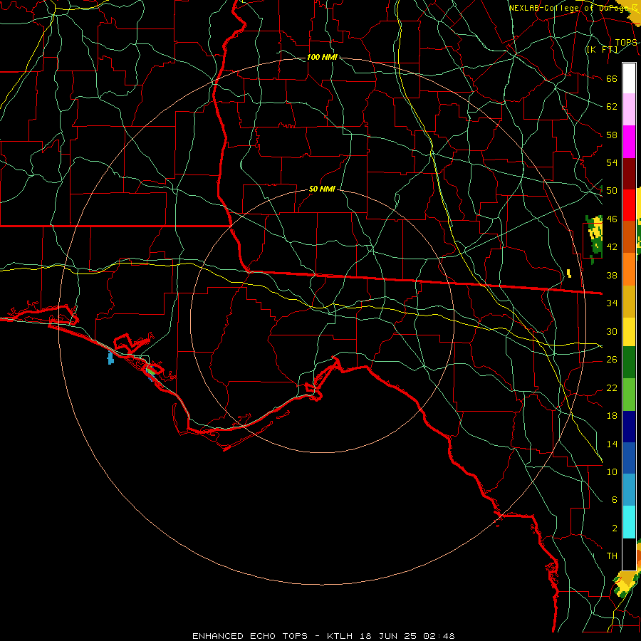Click the cyan 2 kft legend swatch
Image resolution: width=641 pixels, height=641 pixels.
pyautogui.click(x=629, y=522)
